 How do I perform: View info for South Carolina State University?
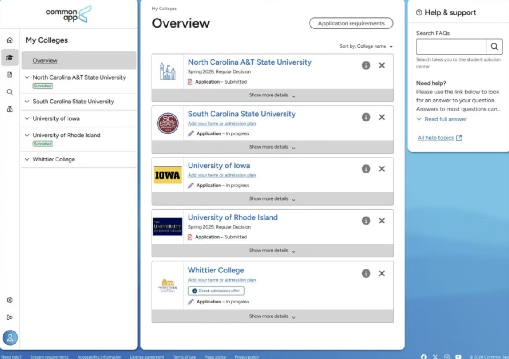pos(366,117)
